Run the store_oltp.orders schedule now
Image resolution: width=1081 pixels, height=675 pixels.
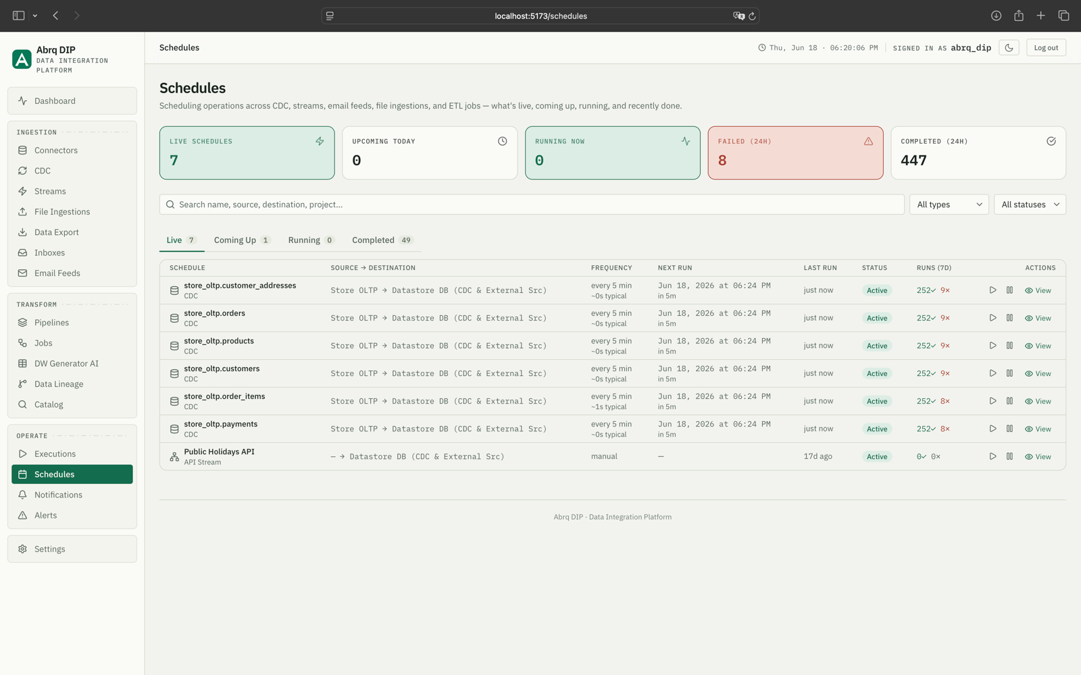coord(992,318)
